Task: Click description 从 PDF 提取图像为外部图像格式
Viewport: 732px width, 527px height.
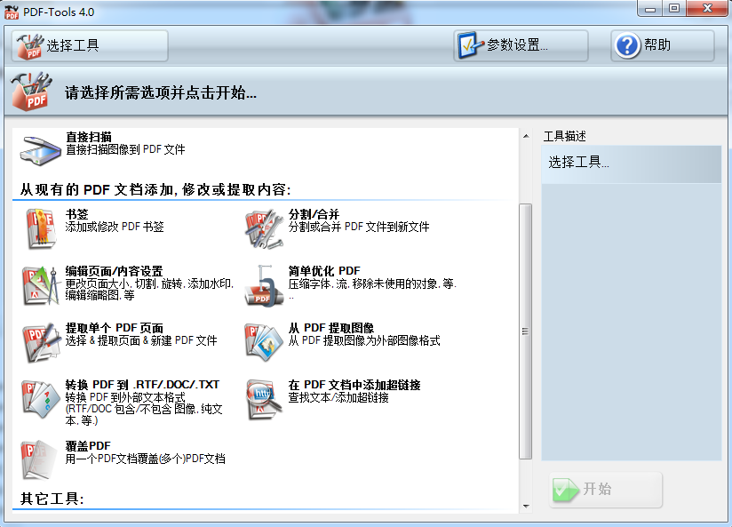Action: point(364,340)
